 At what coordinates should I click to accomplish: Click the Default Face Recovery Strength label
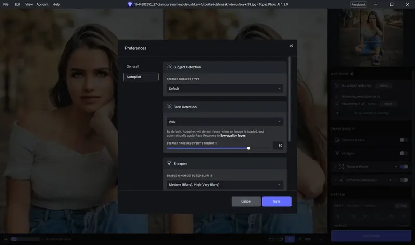coord(191,143)
